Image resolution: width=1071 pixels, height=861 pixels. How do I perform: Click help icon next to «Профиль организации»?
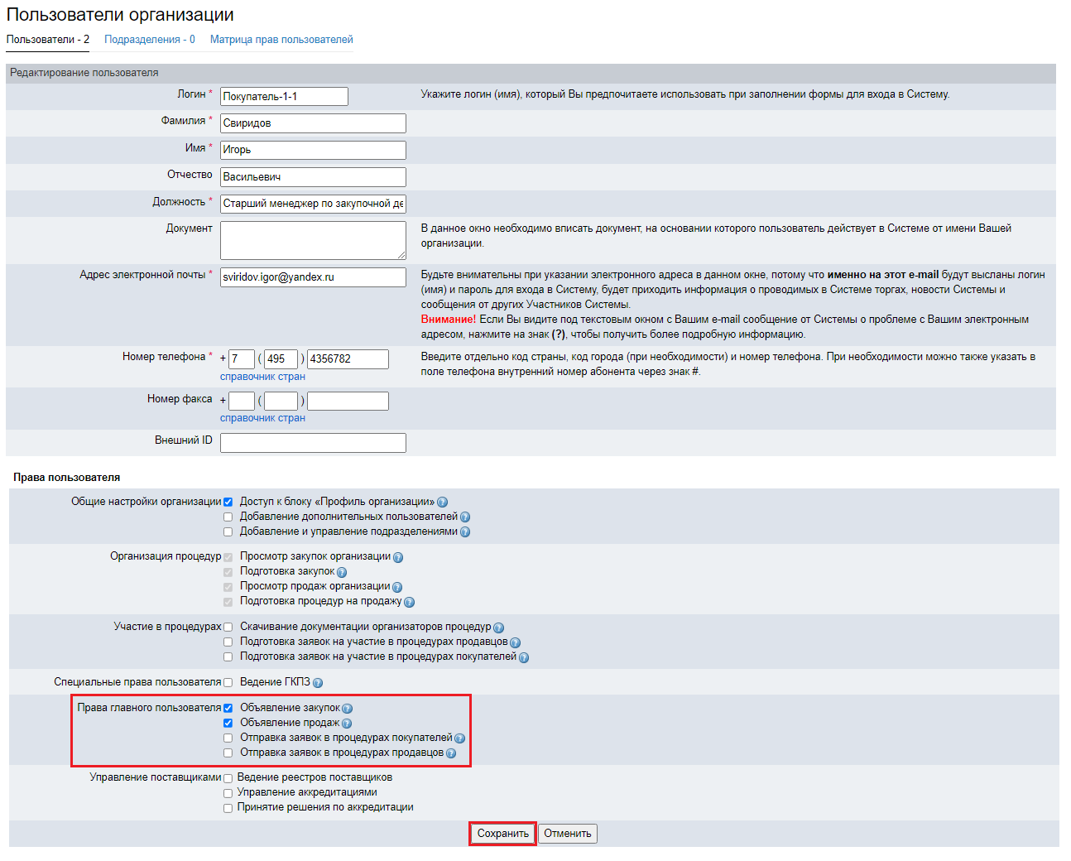coord(442,503)
